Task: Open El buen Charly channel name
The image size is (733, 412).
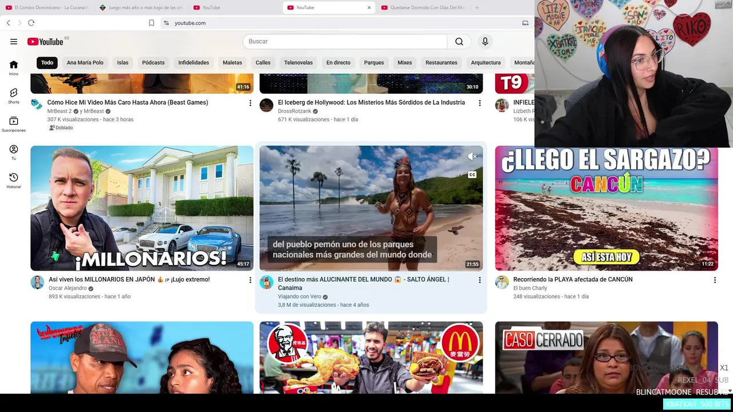Action: coord(530,288)
